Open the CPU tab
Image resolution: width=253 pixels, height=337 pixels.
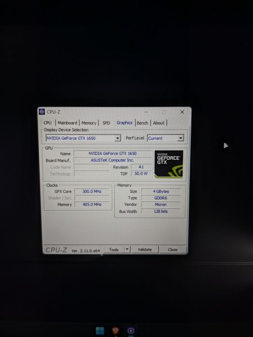point(48,123)
